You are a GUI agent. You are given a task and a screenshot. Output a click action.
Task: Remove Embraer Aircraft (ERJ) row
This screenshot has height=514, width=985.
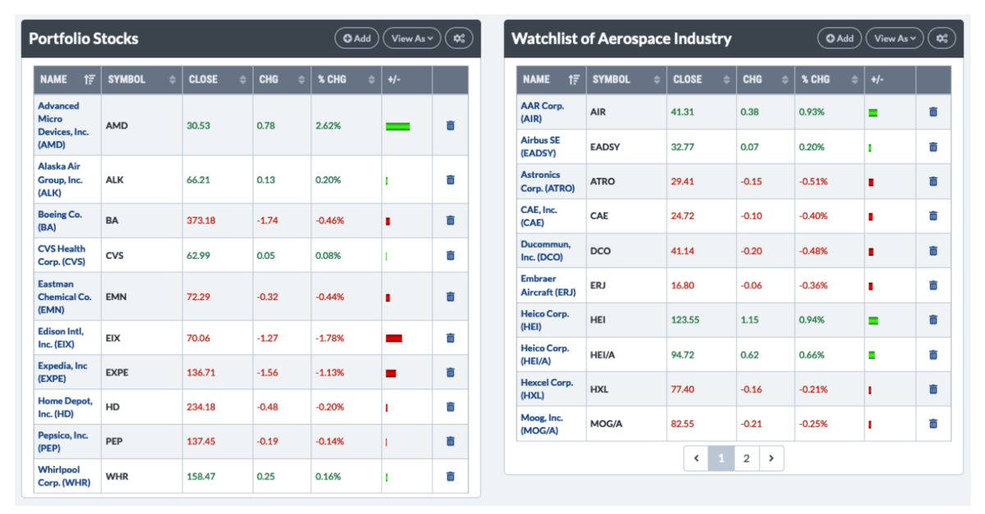click(933, 285)
